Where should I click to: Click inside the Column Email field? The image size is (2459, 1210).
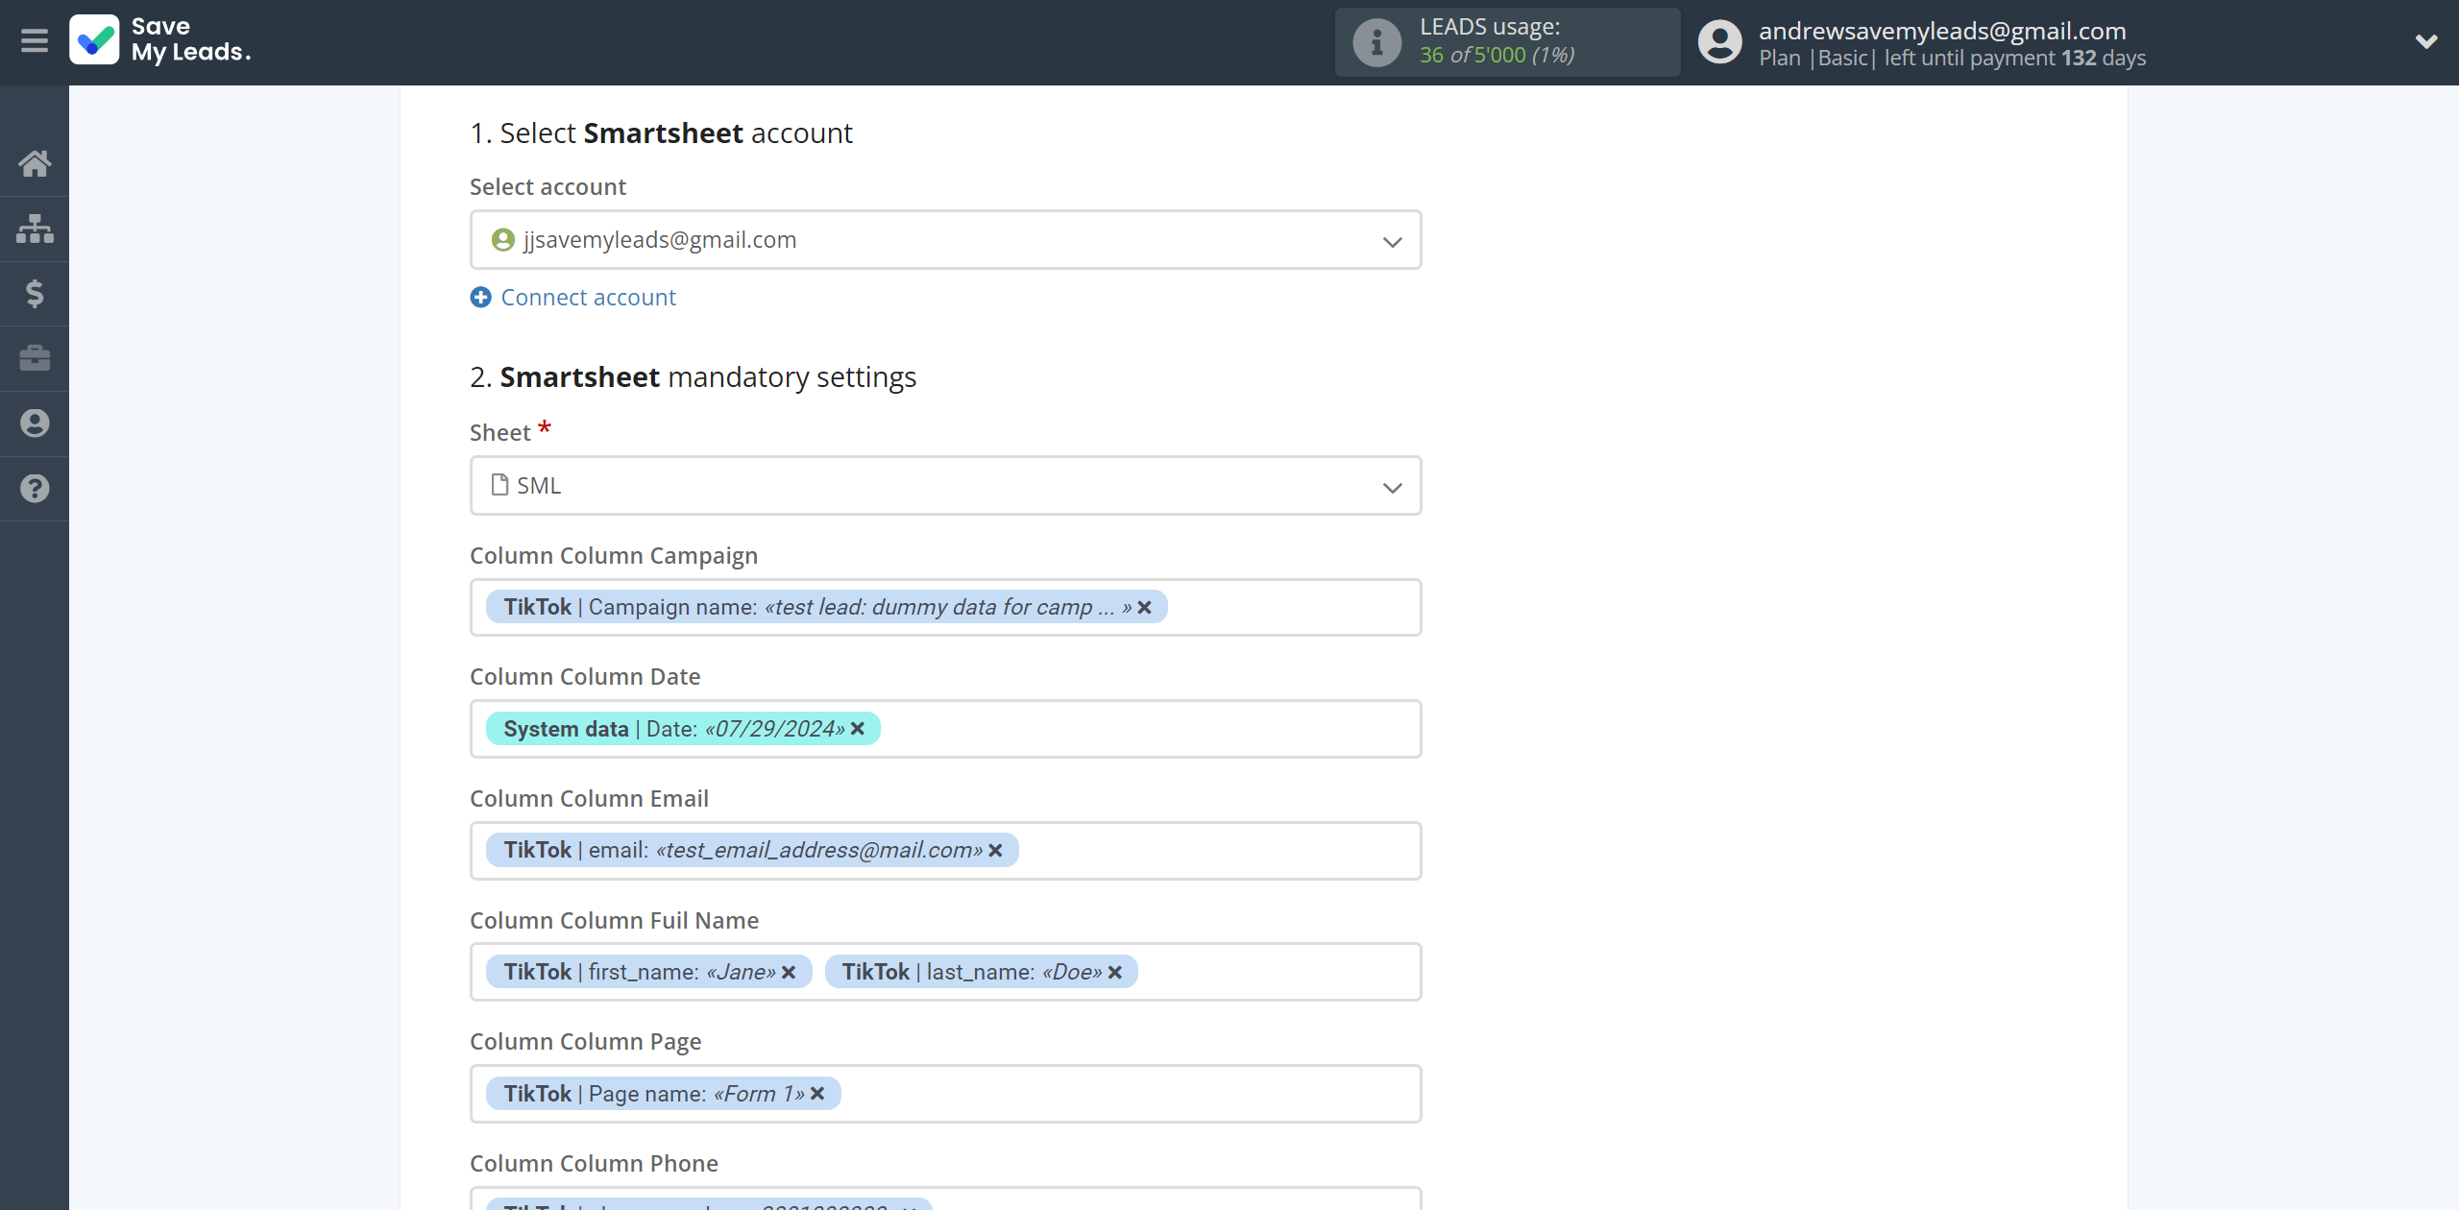point(945,851)
